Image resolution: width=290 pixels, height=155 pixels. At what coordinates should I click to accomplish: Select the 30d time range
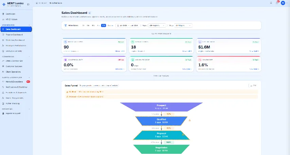pyautogui.click(x=88, y=26)
